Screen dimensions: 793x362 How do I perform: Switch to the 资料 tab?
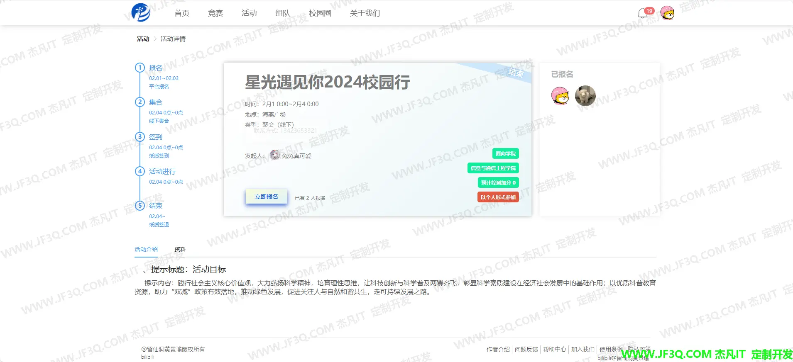(180, 249)
